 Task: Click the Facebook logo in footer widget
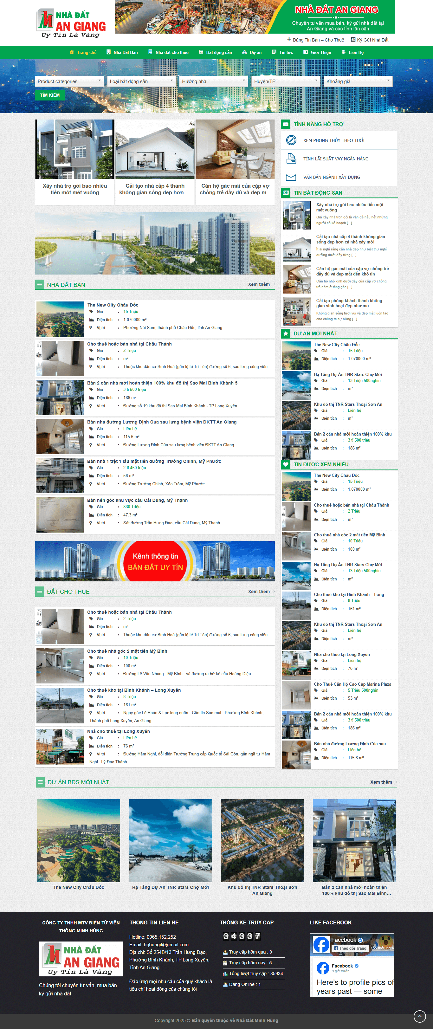(321, 944)
